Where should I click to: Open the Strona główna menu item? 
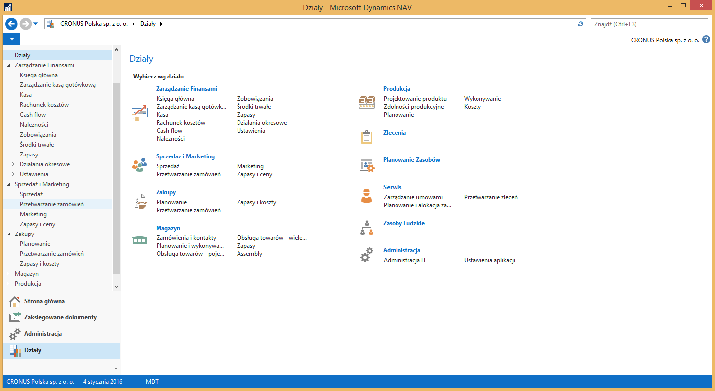point(62,301)
